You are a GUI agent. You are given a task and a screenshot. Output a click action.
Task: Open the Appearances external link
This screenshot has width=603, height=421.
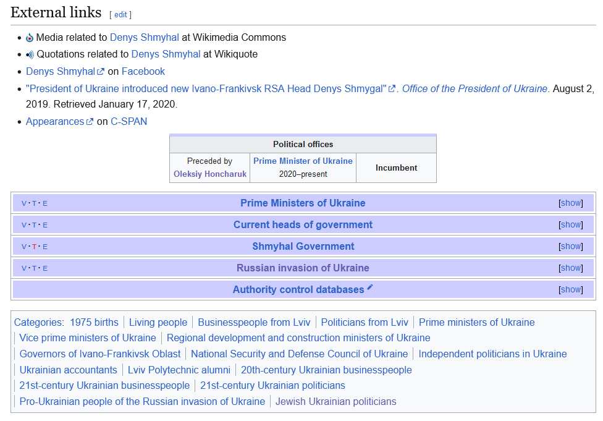coord(59,121)
